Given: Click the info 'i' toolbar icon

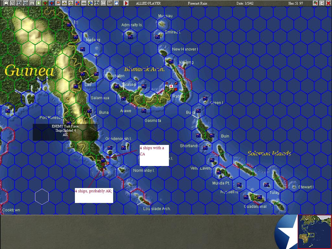Looking at the screenshot, I should coord(32,3).
